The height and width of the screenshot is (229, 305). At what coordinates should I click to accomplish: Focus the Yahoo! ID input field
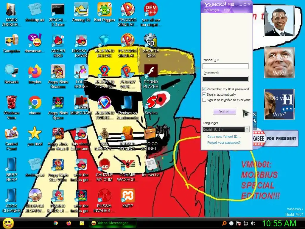[225, 66]
